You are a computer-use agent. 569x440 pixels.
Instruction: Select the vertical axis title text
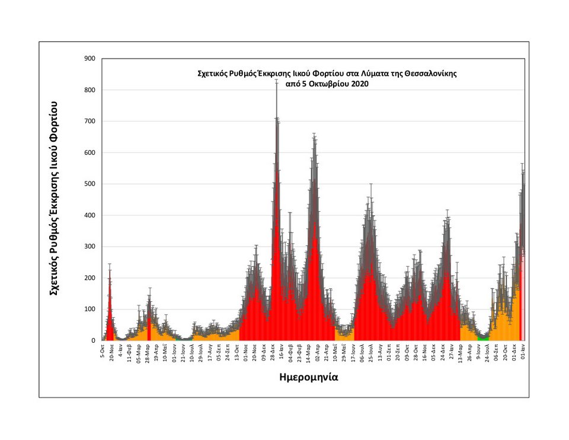coord(53,198)
